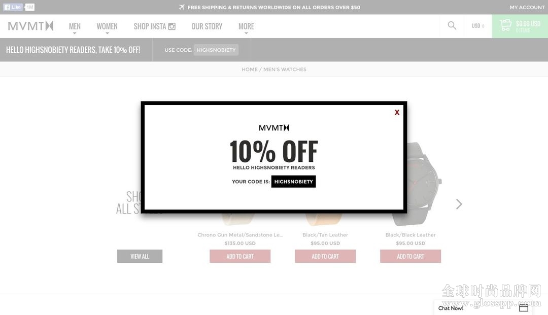Expand the Men menu

75,27
